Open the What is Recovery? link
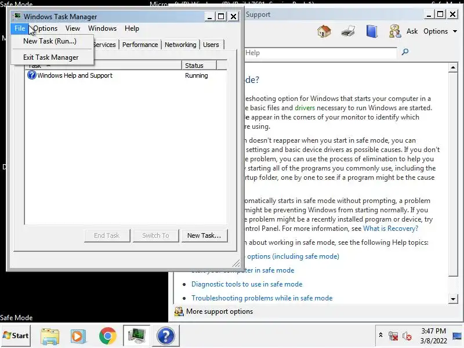464x348 pixels. tap(390, 229)
